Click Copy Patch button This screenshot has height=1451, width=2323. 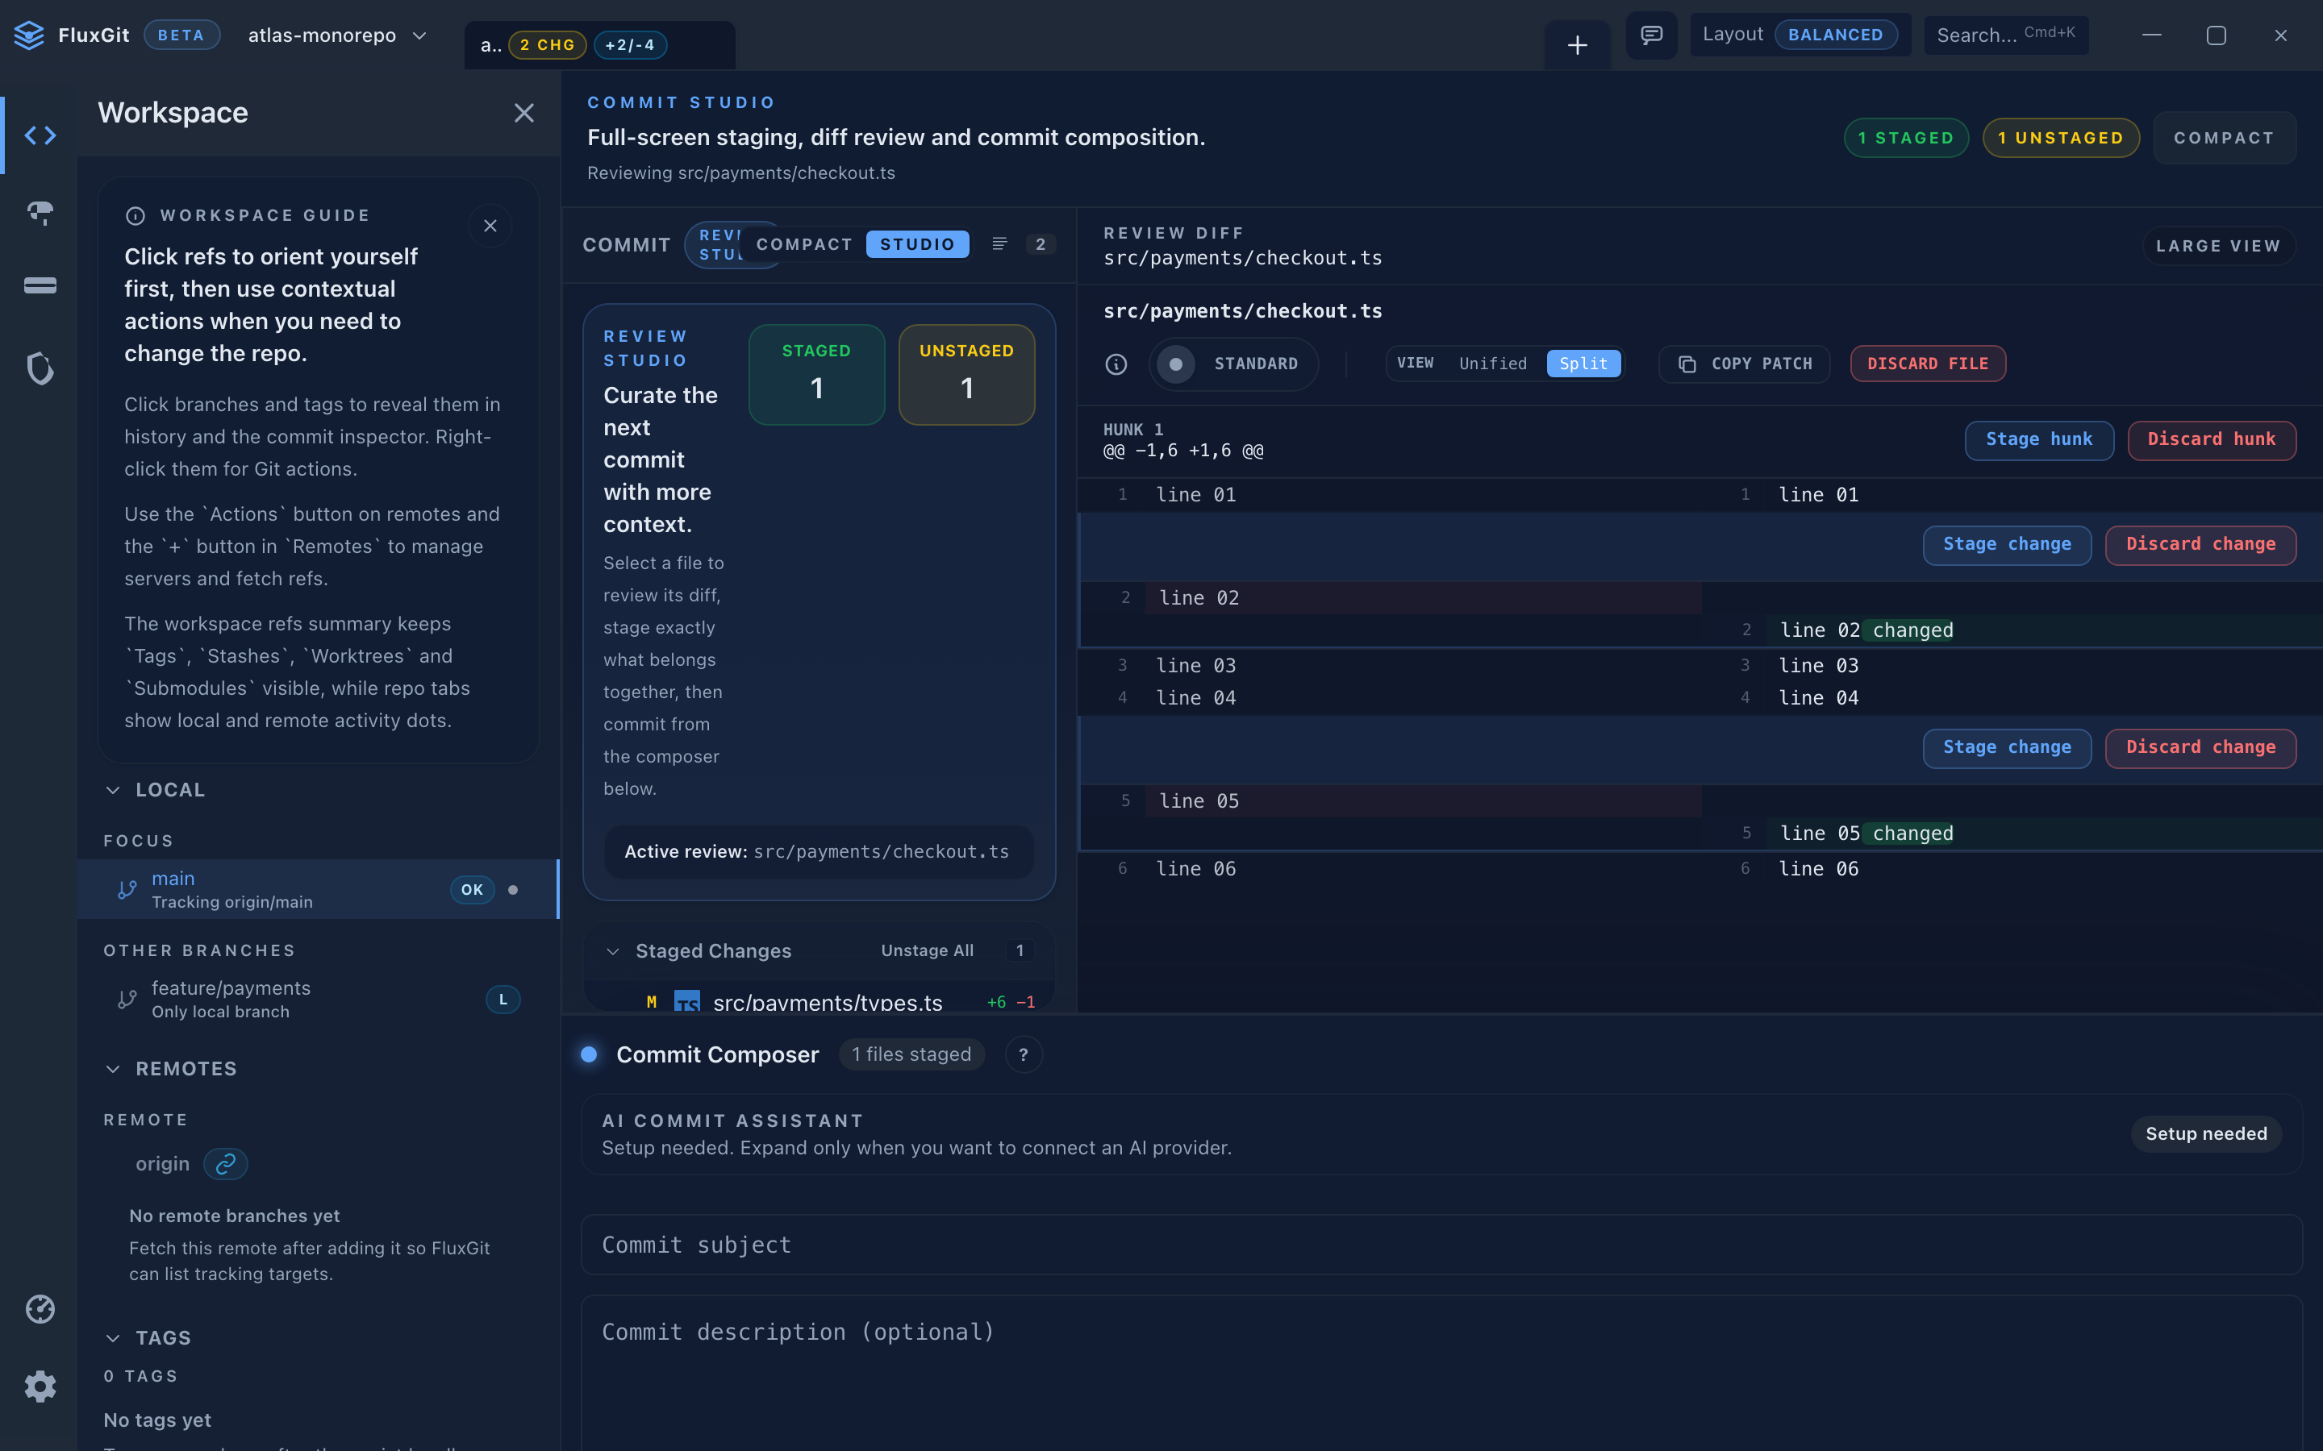click(x=1744, y=364)
